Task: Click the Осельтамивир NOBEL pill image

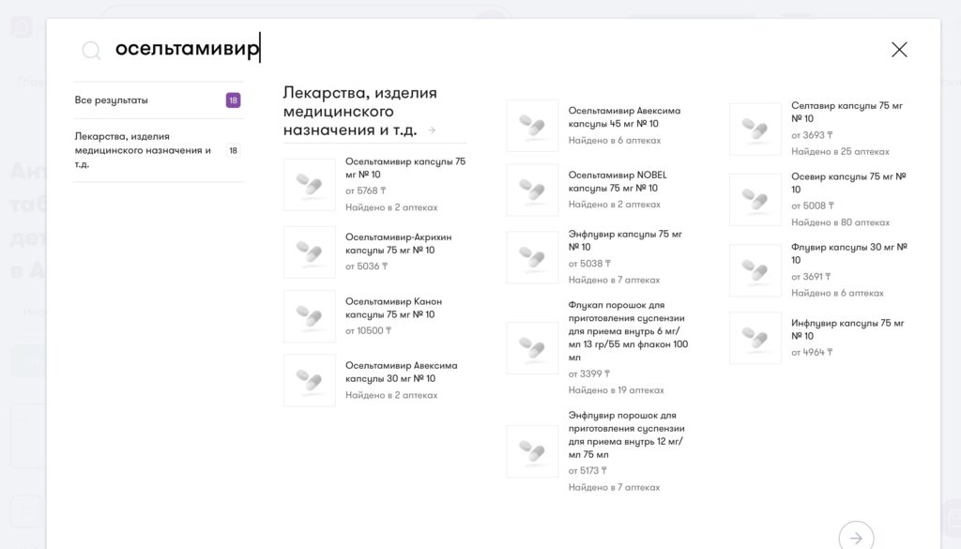Action: [532, 190]
